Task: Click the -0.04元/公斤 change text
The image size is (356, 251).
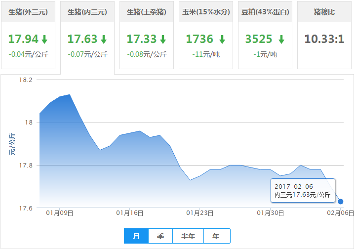Action: [28, 54]
